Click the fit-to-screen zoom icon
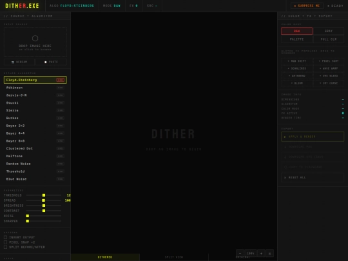 click(x=269, y=253)
